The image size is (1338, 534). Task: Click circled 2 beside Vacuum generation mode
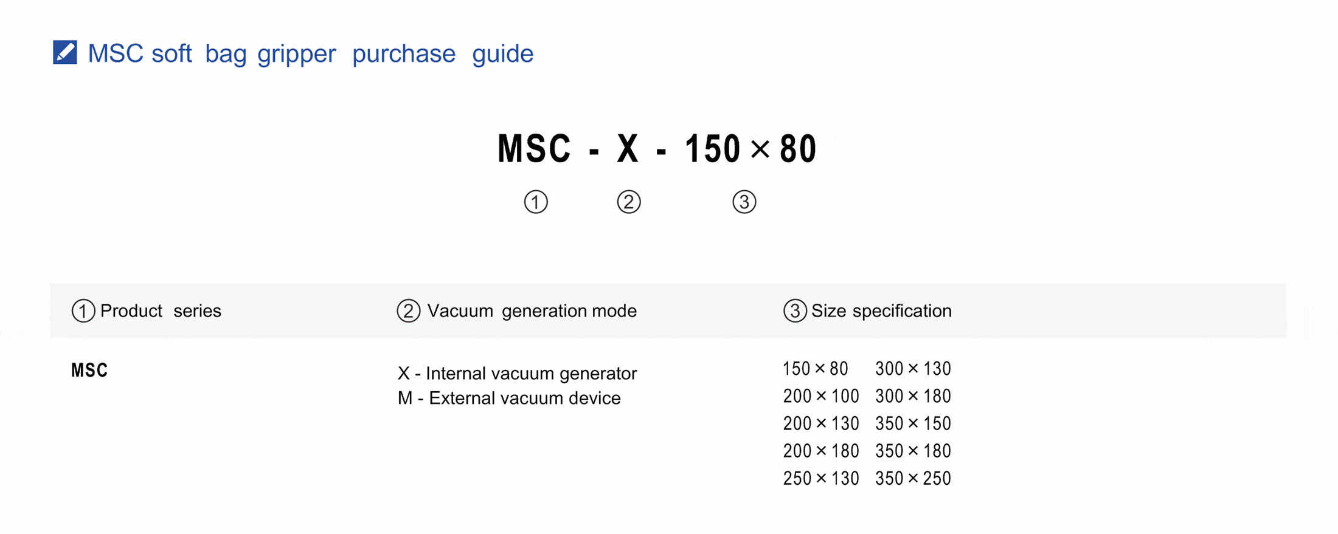409,311
